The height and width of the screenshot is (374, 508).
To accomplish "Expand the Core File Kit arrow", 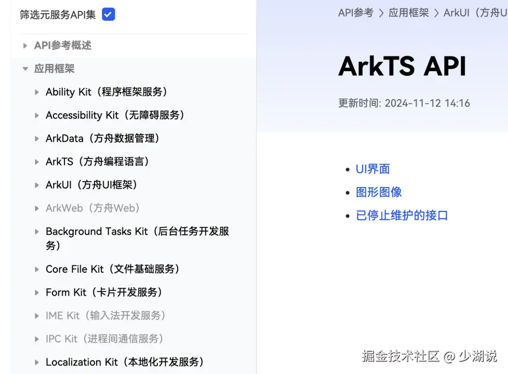I will coord(36,269).
